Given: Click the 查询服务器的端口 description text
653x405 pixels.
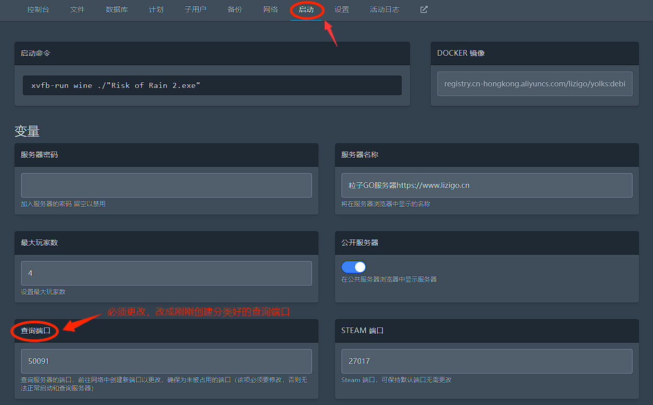Looking at the screenshot, I should pos(164,384).
